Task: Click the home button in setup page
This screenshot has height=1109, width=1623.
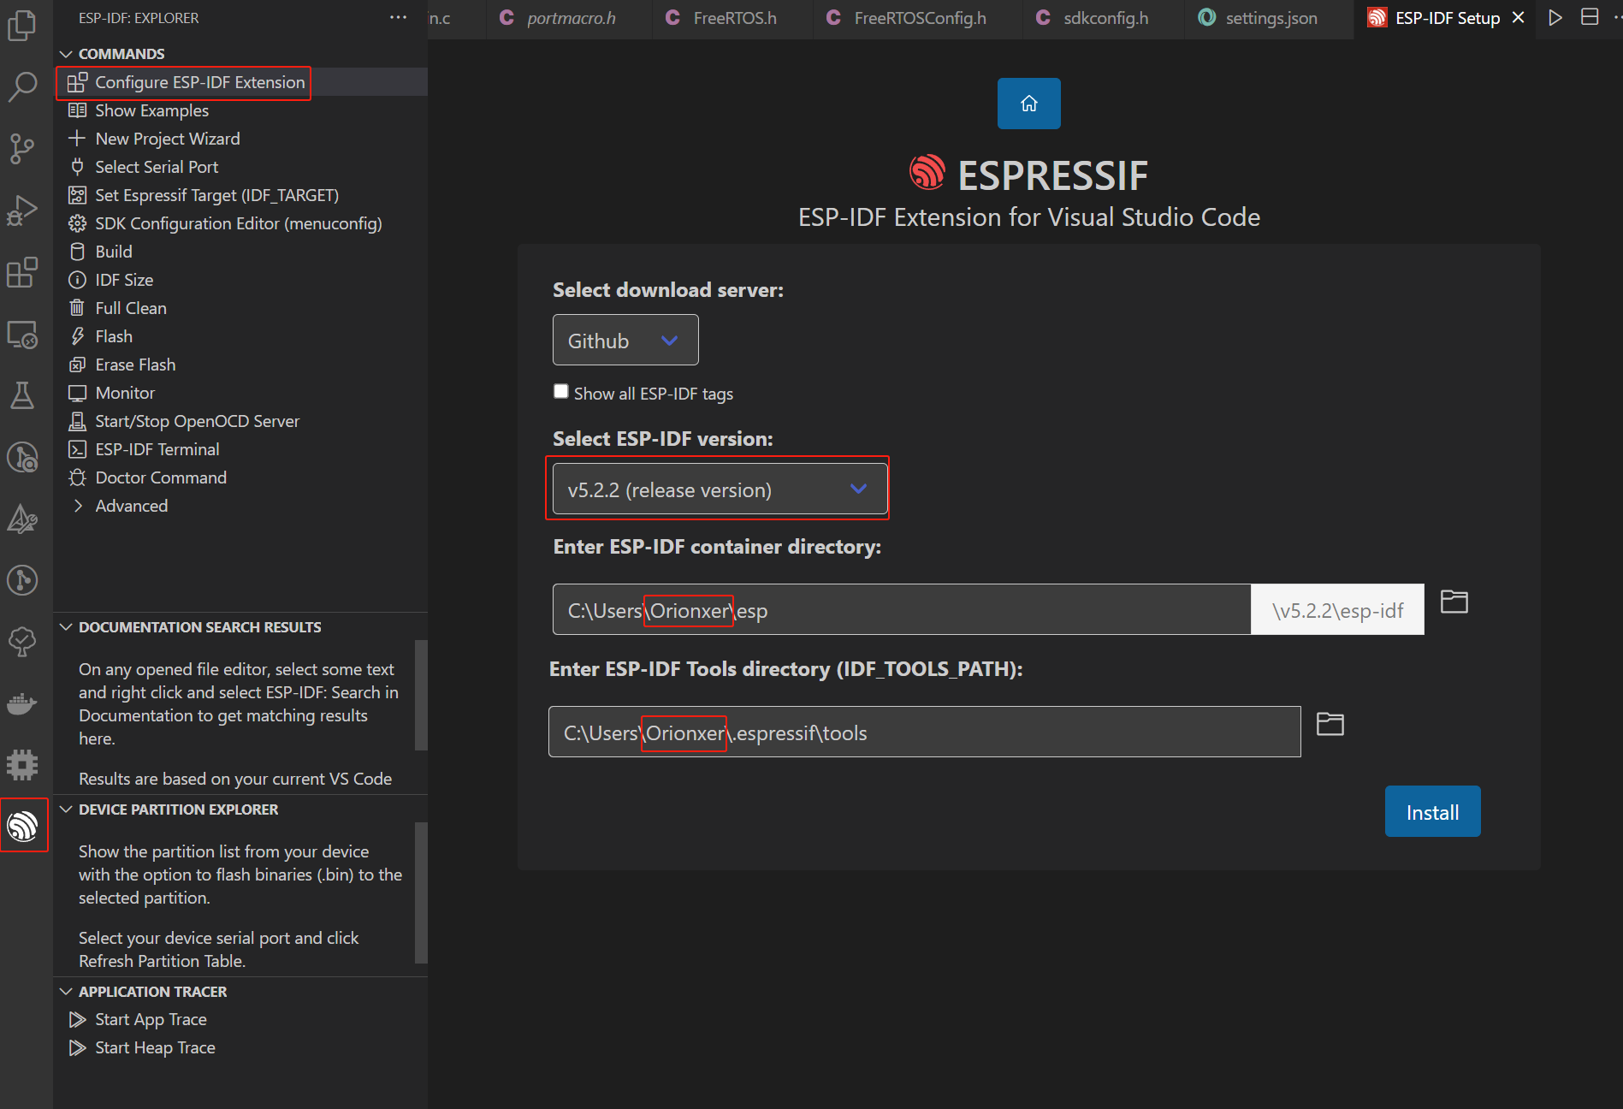Action: [x=1028, y=104]
